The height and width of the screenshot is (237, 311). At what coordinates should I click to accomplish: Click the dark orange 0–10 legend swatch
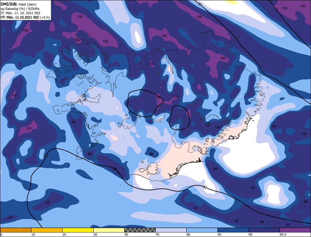click(x=16, y=230)
